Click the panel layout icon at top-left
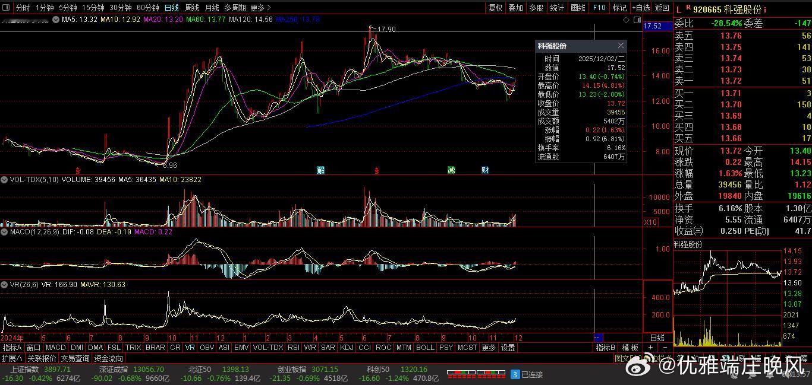The width and height of the screenshot is (812, 385). click(x=7, y=8)
